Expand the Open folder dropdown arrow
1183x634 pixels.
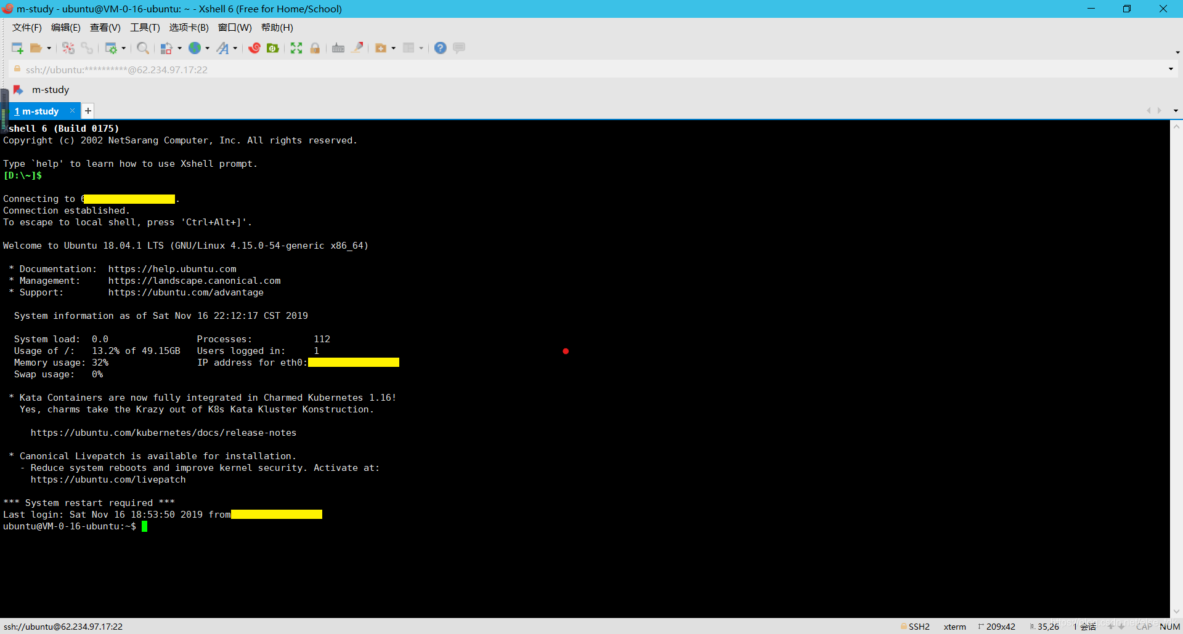49,48
